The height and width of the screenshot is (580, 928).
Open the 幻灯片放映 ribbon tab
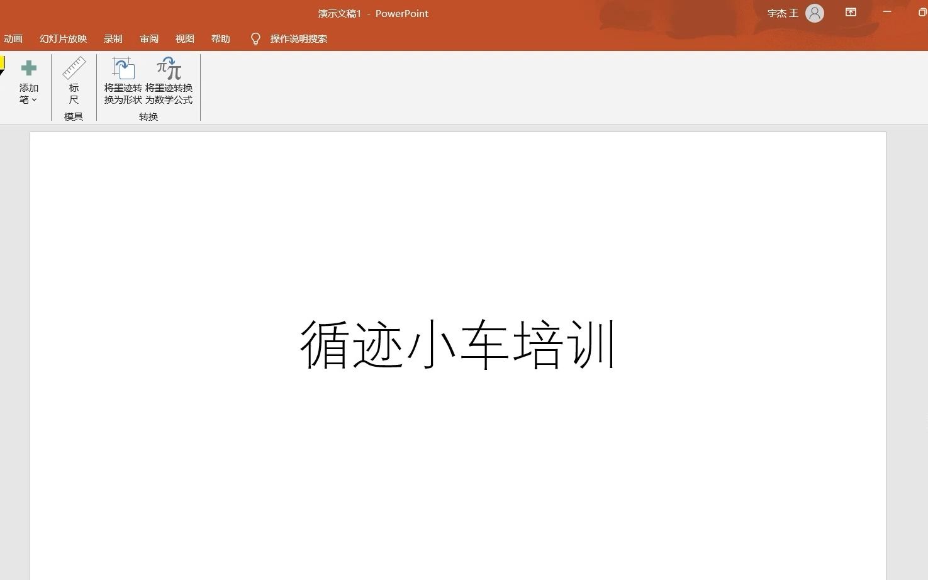click(63, 39)
